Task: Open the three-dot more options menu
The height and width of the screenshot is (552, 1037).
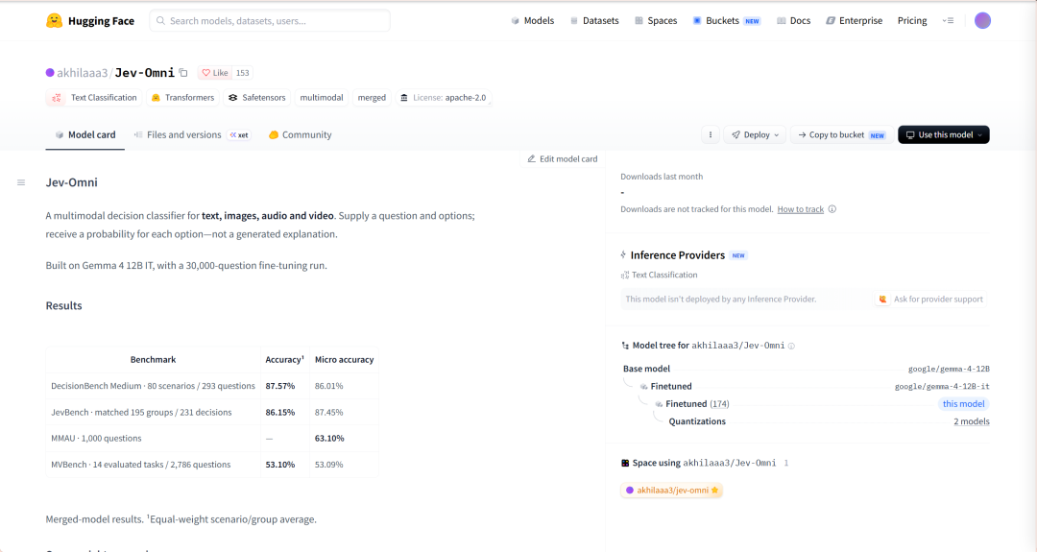Action: pos(711,134)
